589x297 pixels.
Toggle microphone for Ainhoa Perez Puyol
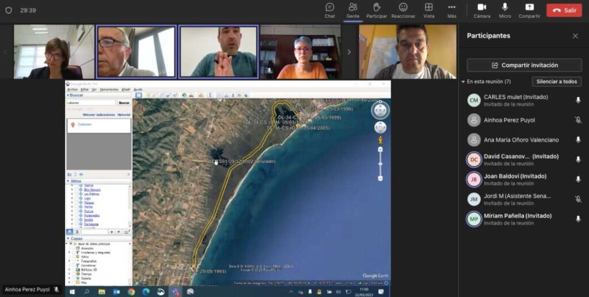[578, 120]
